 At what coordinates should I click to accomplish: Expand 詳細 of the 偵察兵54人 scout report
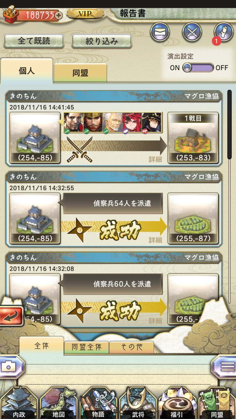(x=155, y=240)
